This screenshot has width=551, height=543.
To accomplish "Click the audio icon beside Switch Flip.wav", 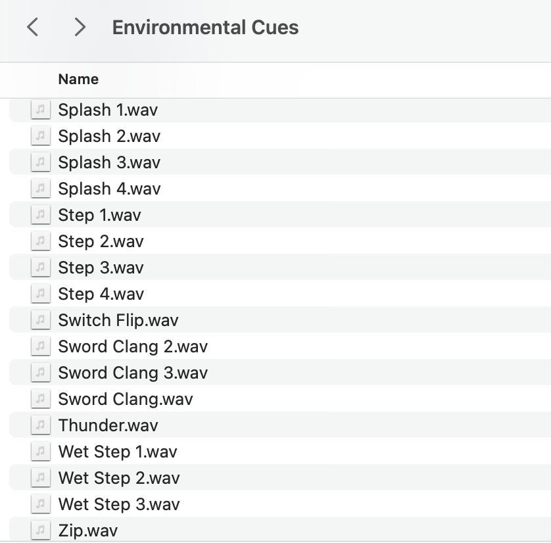I will (x=40, y=320).
